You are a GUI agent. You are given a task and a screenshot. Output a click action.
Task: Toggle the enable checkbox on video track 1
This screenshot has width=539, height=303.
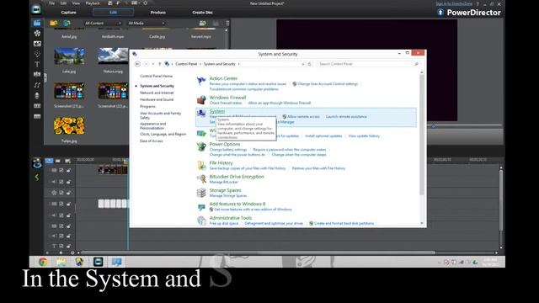pyautogui.click(x=61, y=170)
